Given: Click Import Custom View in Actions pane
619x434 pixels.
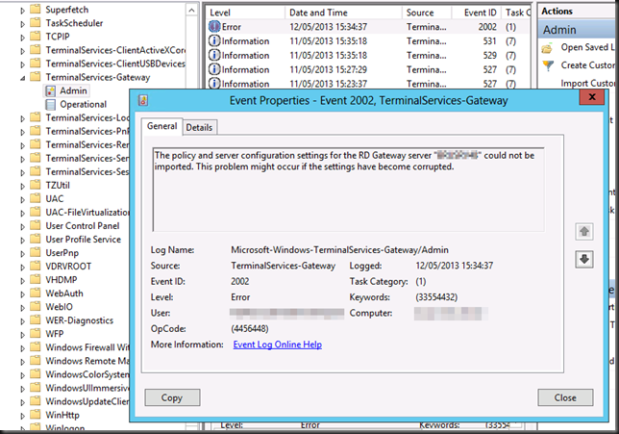Looking at the screenshot, I should [x=587, y=84].
